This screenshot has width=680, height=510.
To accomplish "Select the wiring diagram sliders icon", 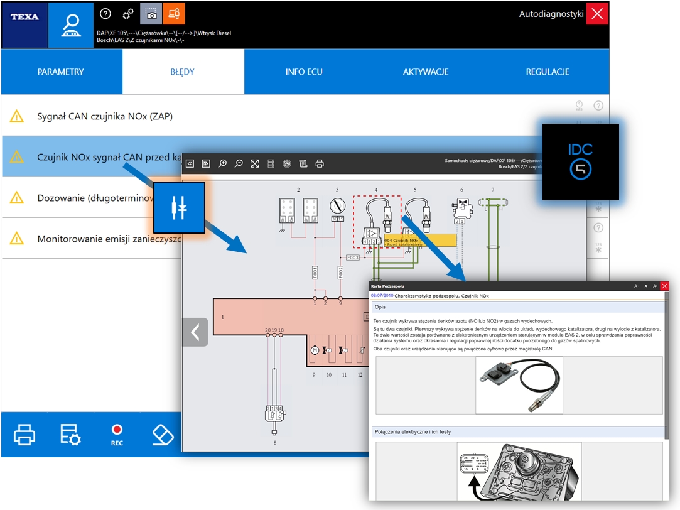I will click(178, 207).
